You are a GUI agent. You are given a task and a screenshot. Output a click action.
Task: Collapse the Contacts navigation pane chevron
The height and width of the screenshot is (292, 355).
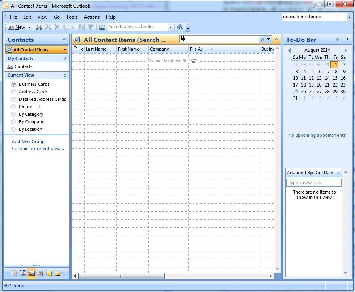[x=64, y=40]
